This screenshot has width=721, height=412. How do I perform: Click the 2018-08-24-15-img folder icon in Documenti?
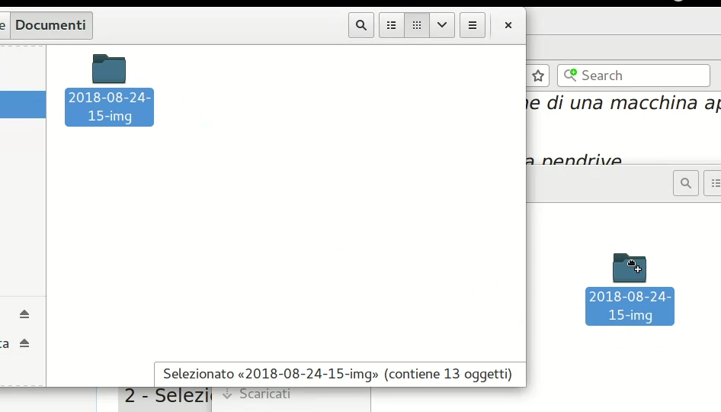[109, 69]
